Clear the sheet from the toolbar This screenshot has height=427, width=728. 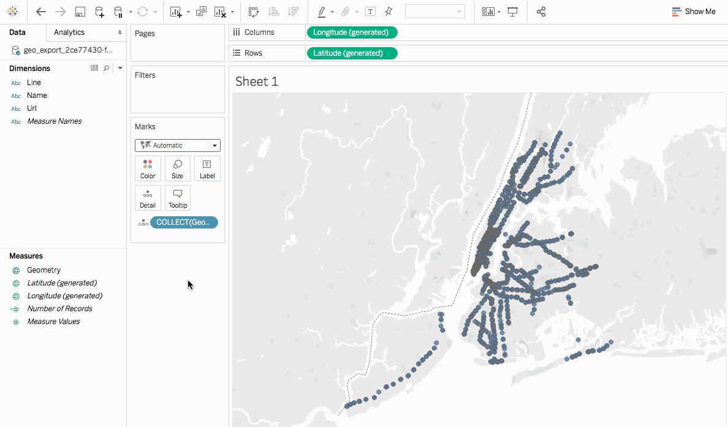220,12
